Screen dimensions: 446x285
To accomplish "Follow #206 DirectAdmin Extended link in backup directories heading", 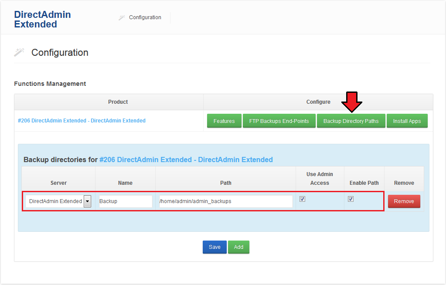I will pyautogui.click(x=186, y=159).
